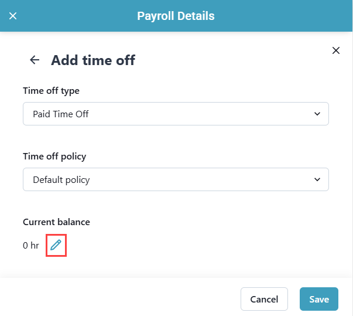Close Payroll Details with the header X
353x316 pixels.
tap(13, 16)
